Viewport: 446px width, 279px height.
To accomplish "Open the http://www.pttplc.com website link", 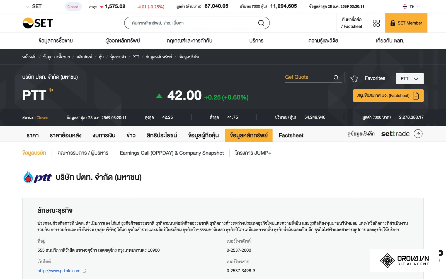I will [x=59, y=271].
